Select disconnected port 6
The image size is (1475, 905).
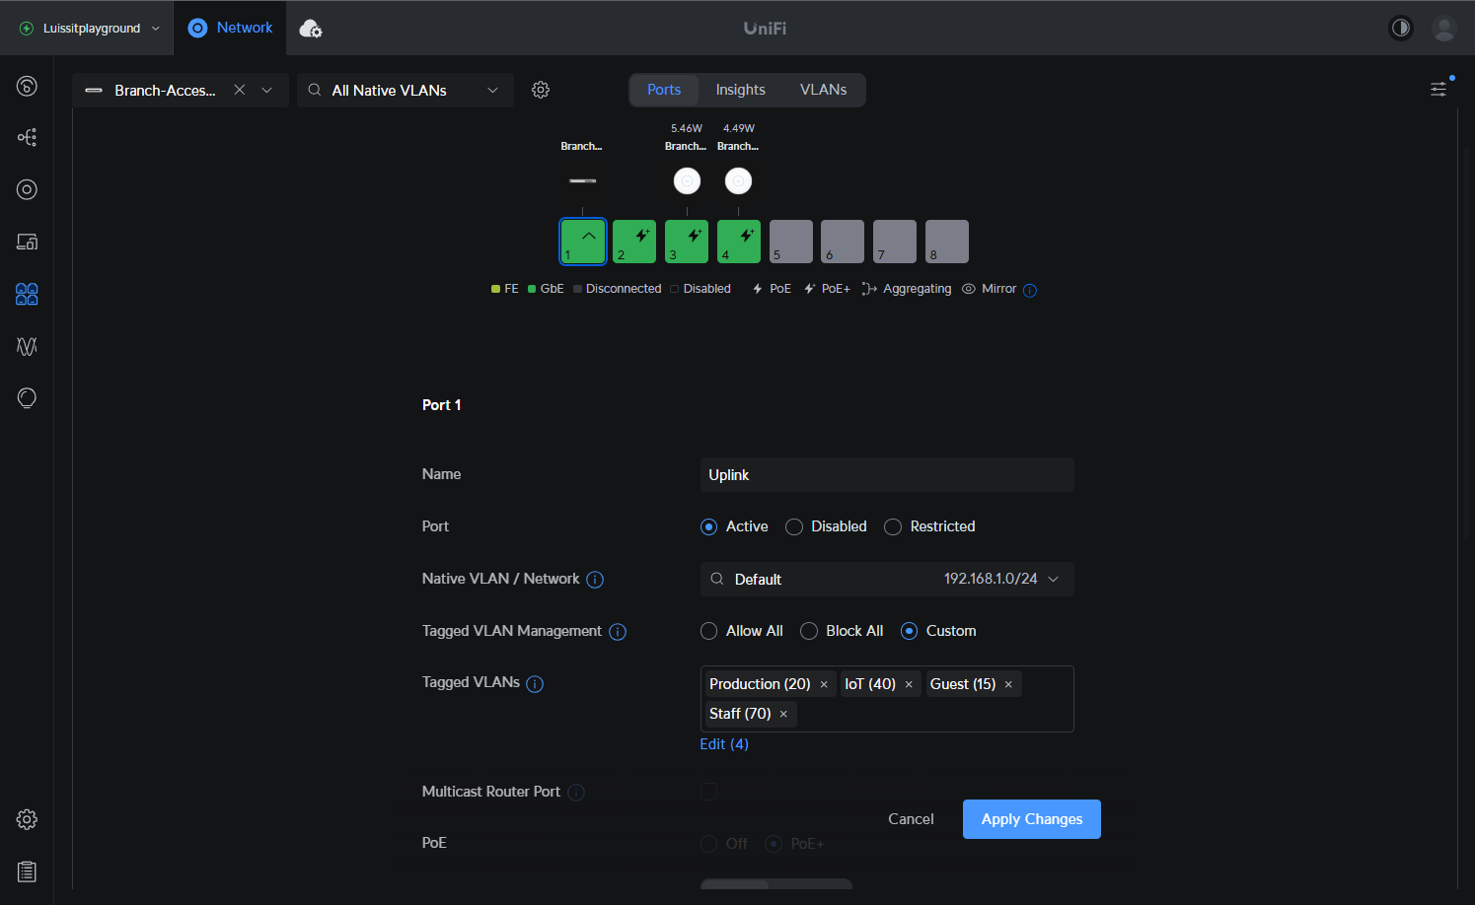pos(843,242)
